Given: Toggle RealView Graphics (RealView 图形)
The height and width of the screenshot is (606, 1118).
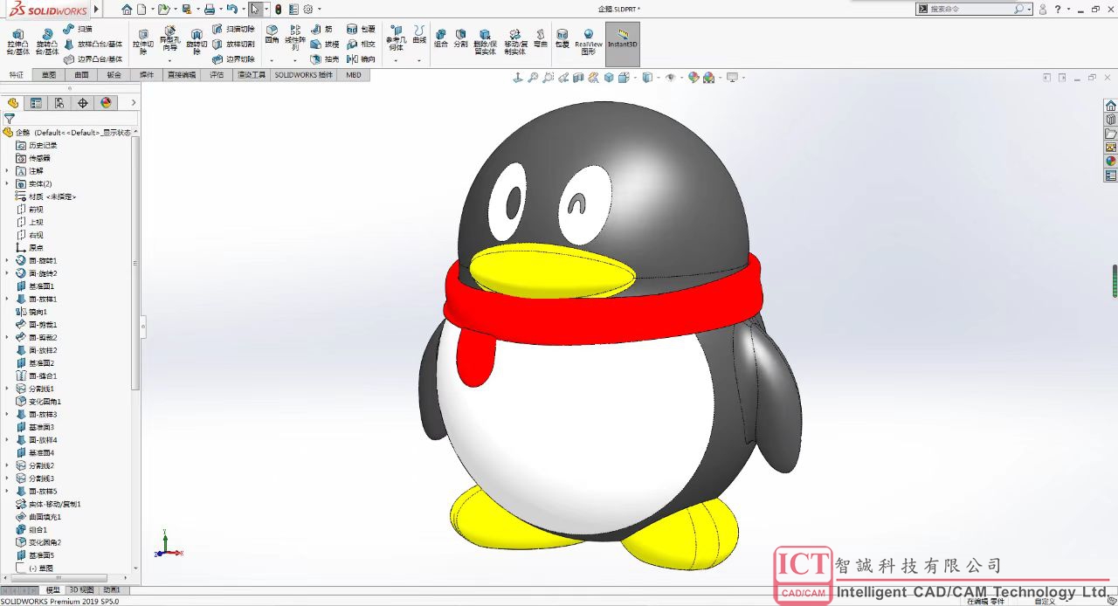Looking at the screenshot, I should click(589, 42).
